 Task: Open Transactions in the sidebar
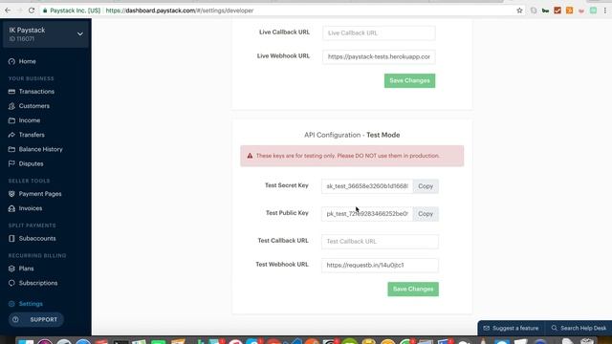[x=36, y=92]
